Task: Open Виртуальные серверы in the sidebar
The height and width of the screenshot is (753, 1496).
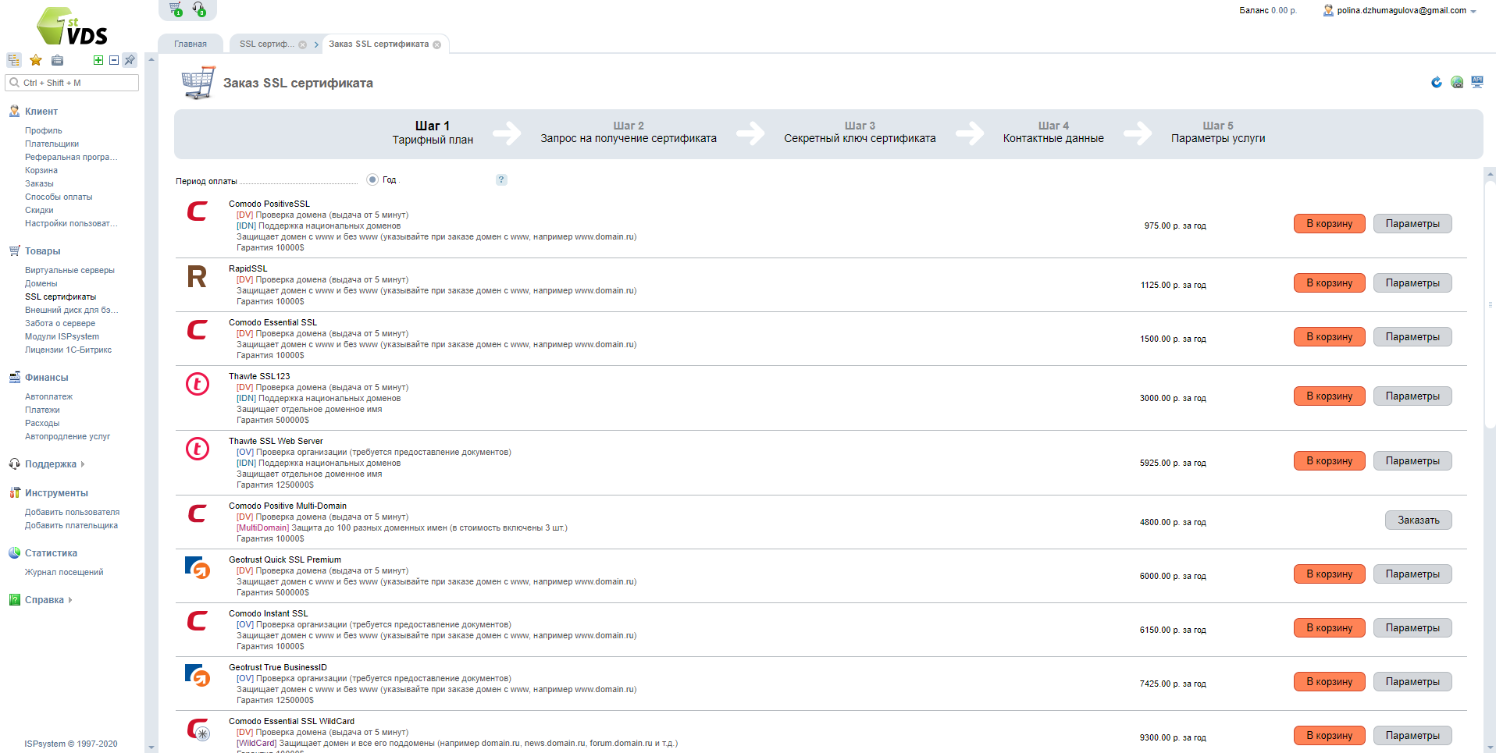Action: [69, 270]
